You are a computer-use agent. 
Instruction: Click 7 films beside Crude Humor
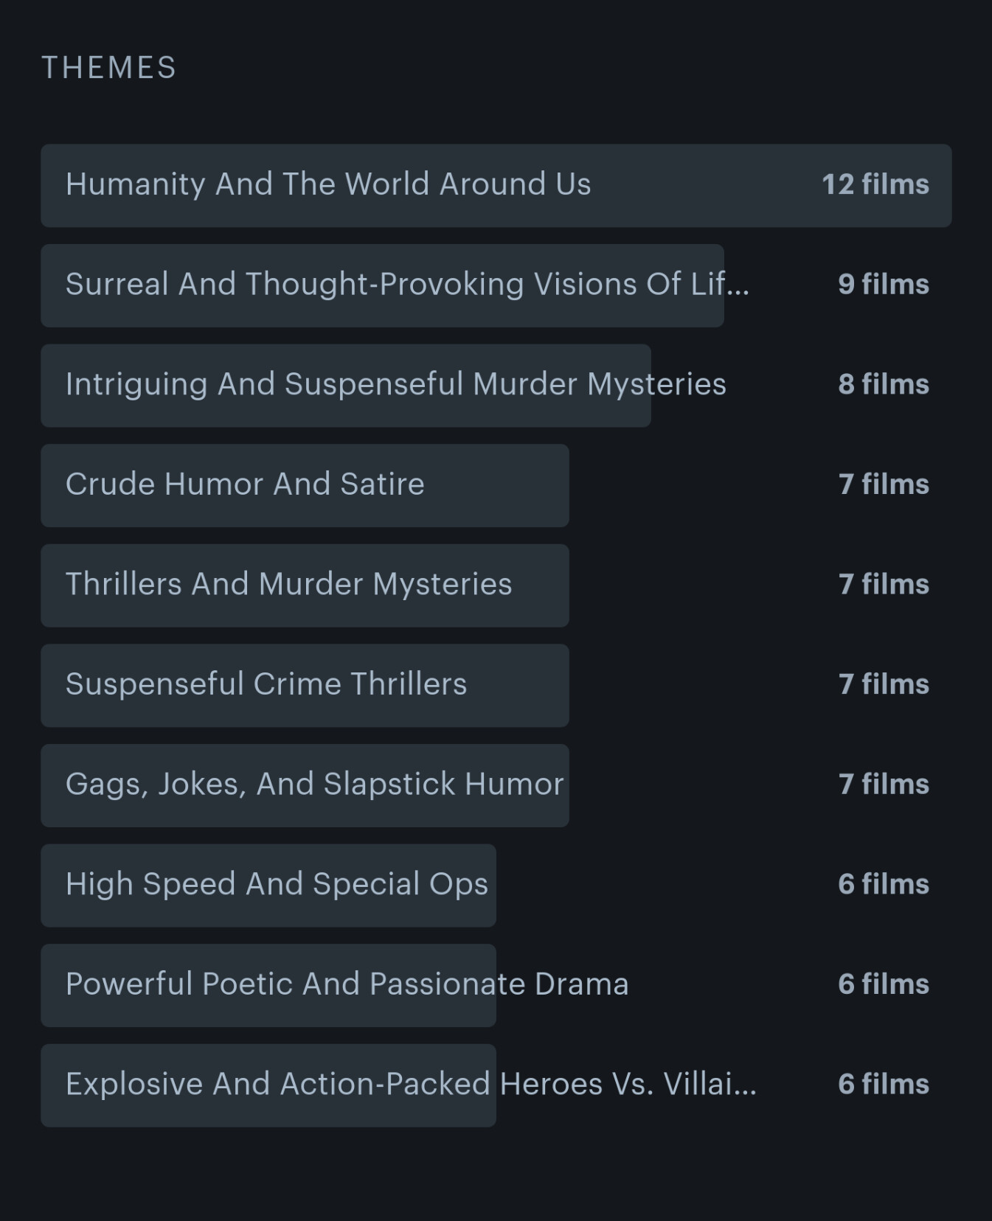click(884, 484)
